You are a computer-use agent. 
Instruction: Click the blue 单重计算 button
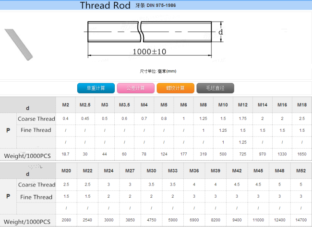point(96,88)
